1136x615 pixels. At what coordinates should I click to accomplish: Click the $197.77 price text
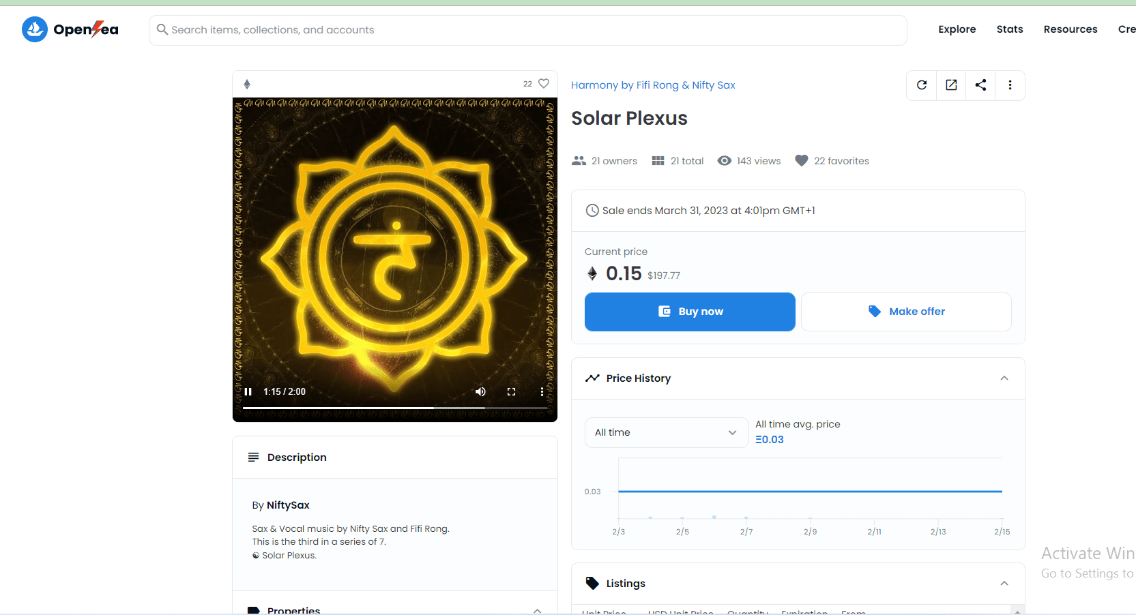664,275
